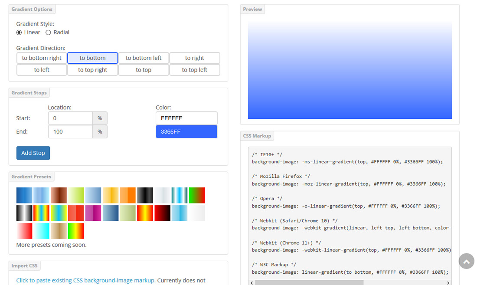
Task: Apply the grey-black-grey preset
Action: pos(145,195)
